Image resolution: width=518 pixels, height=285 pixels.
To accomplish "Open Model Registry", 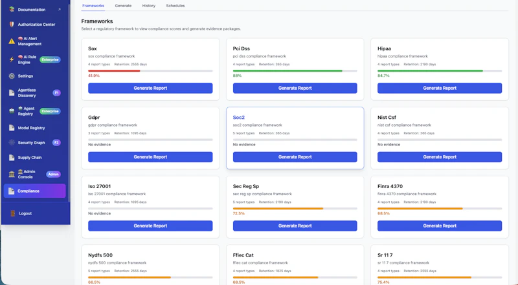I will (x=35, y=128).
